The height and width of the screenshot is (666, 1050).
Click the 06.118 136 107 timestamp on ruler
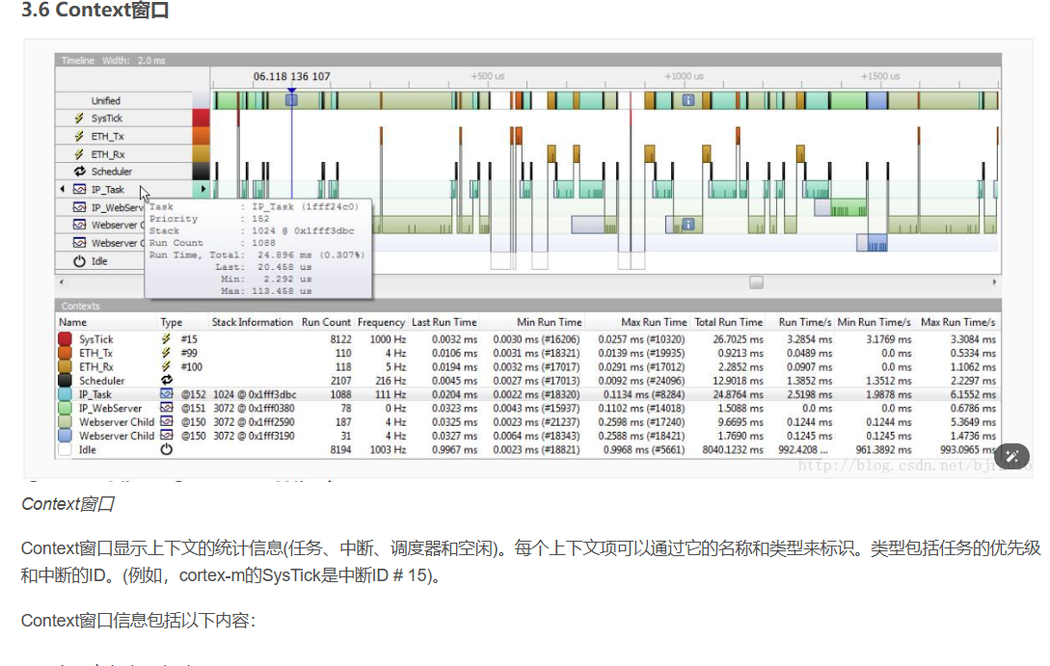pyautogui.click(x=291, y=76)
